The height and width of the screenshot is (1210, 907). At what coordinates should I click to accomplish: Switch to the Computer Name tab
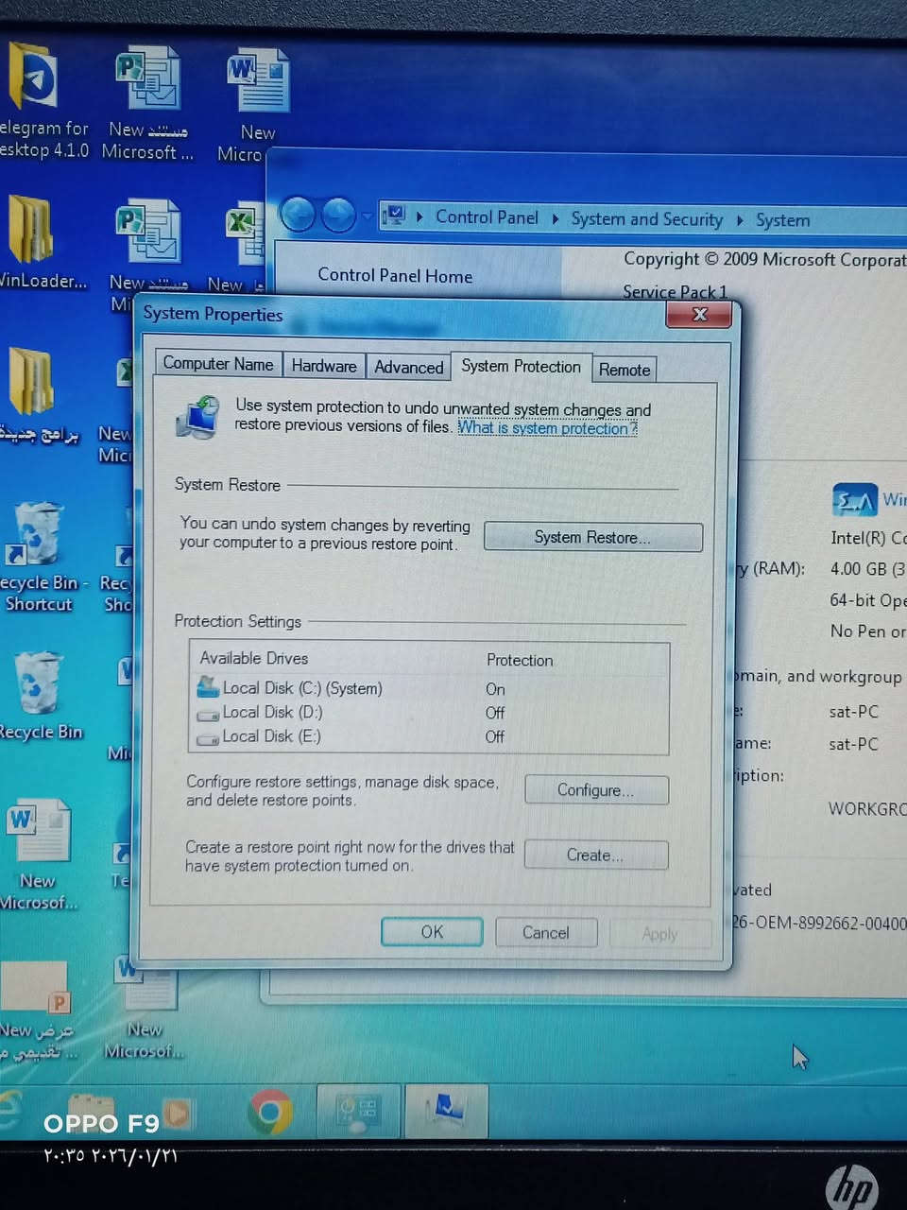tap(217, 364)
